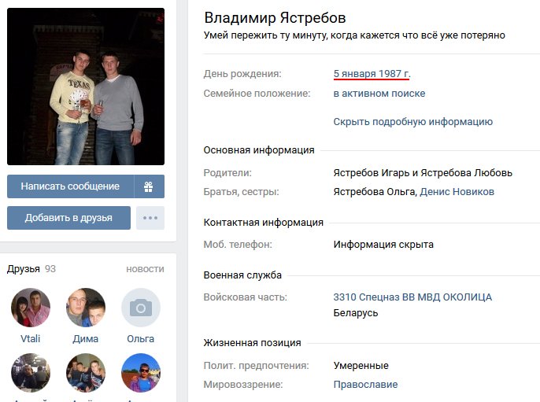Click the Добавить в друзья button
This screenshot has width=540, height=402.
(x=68, y=218)
